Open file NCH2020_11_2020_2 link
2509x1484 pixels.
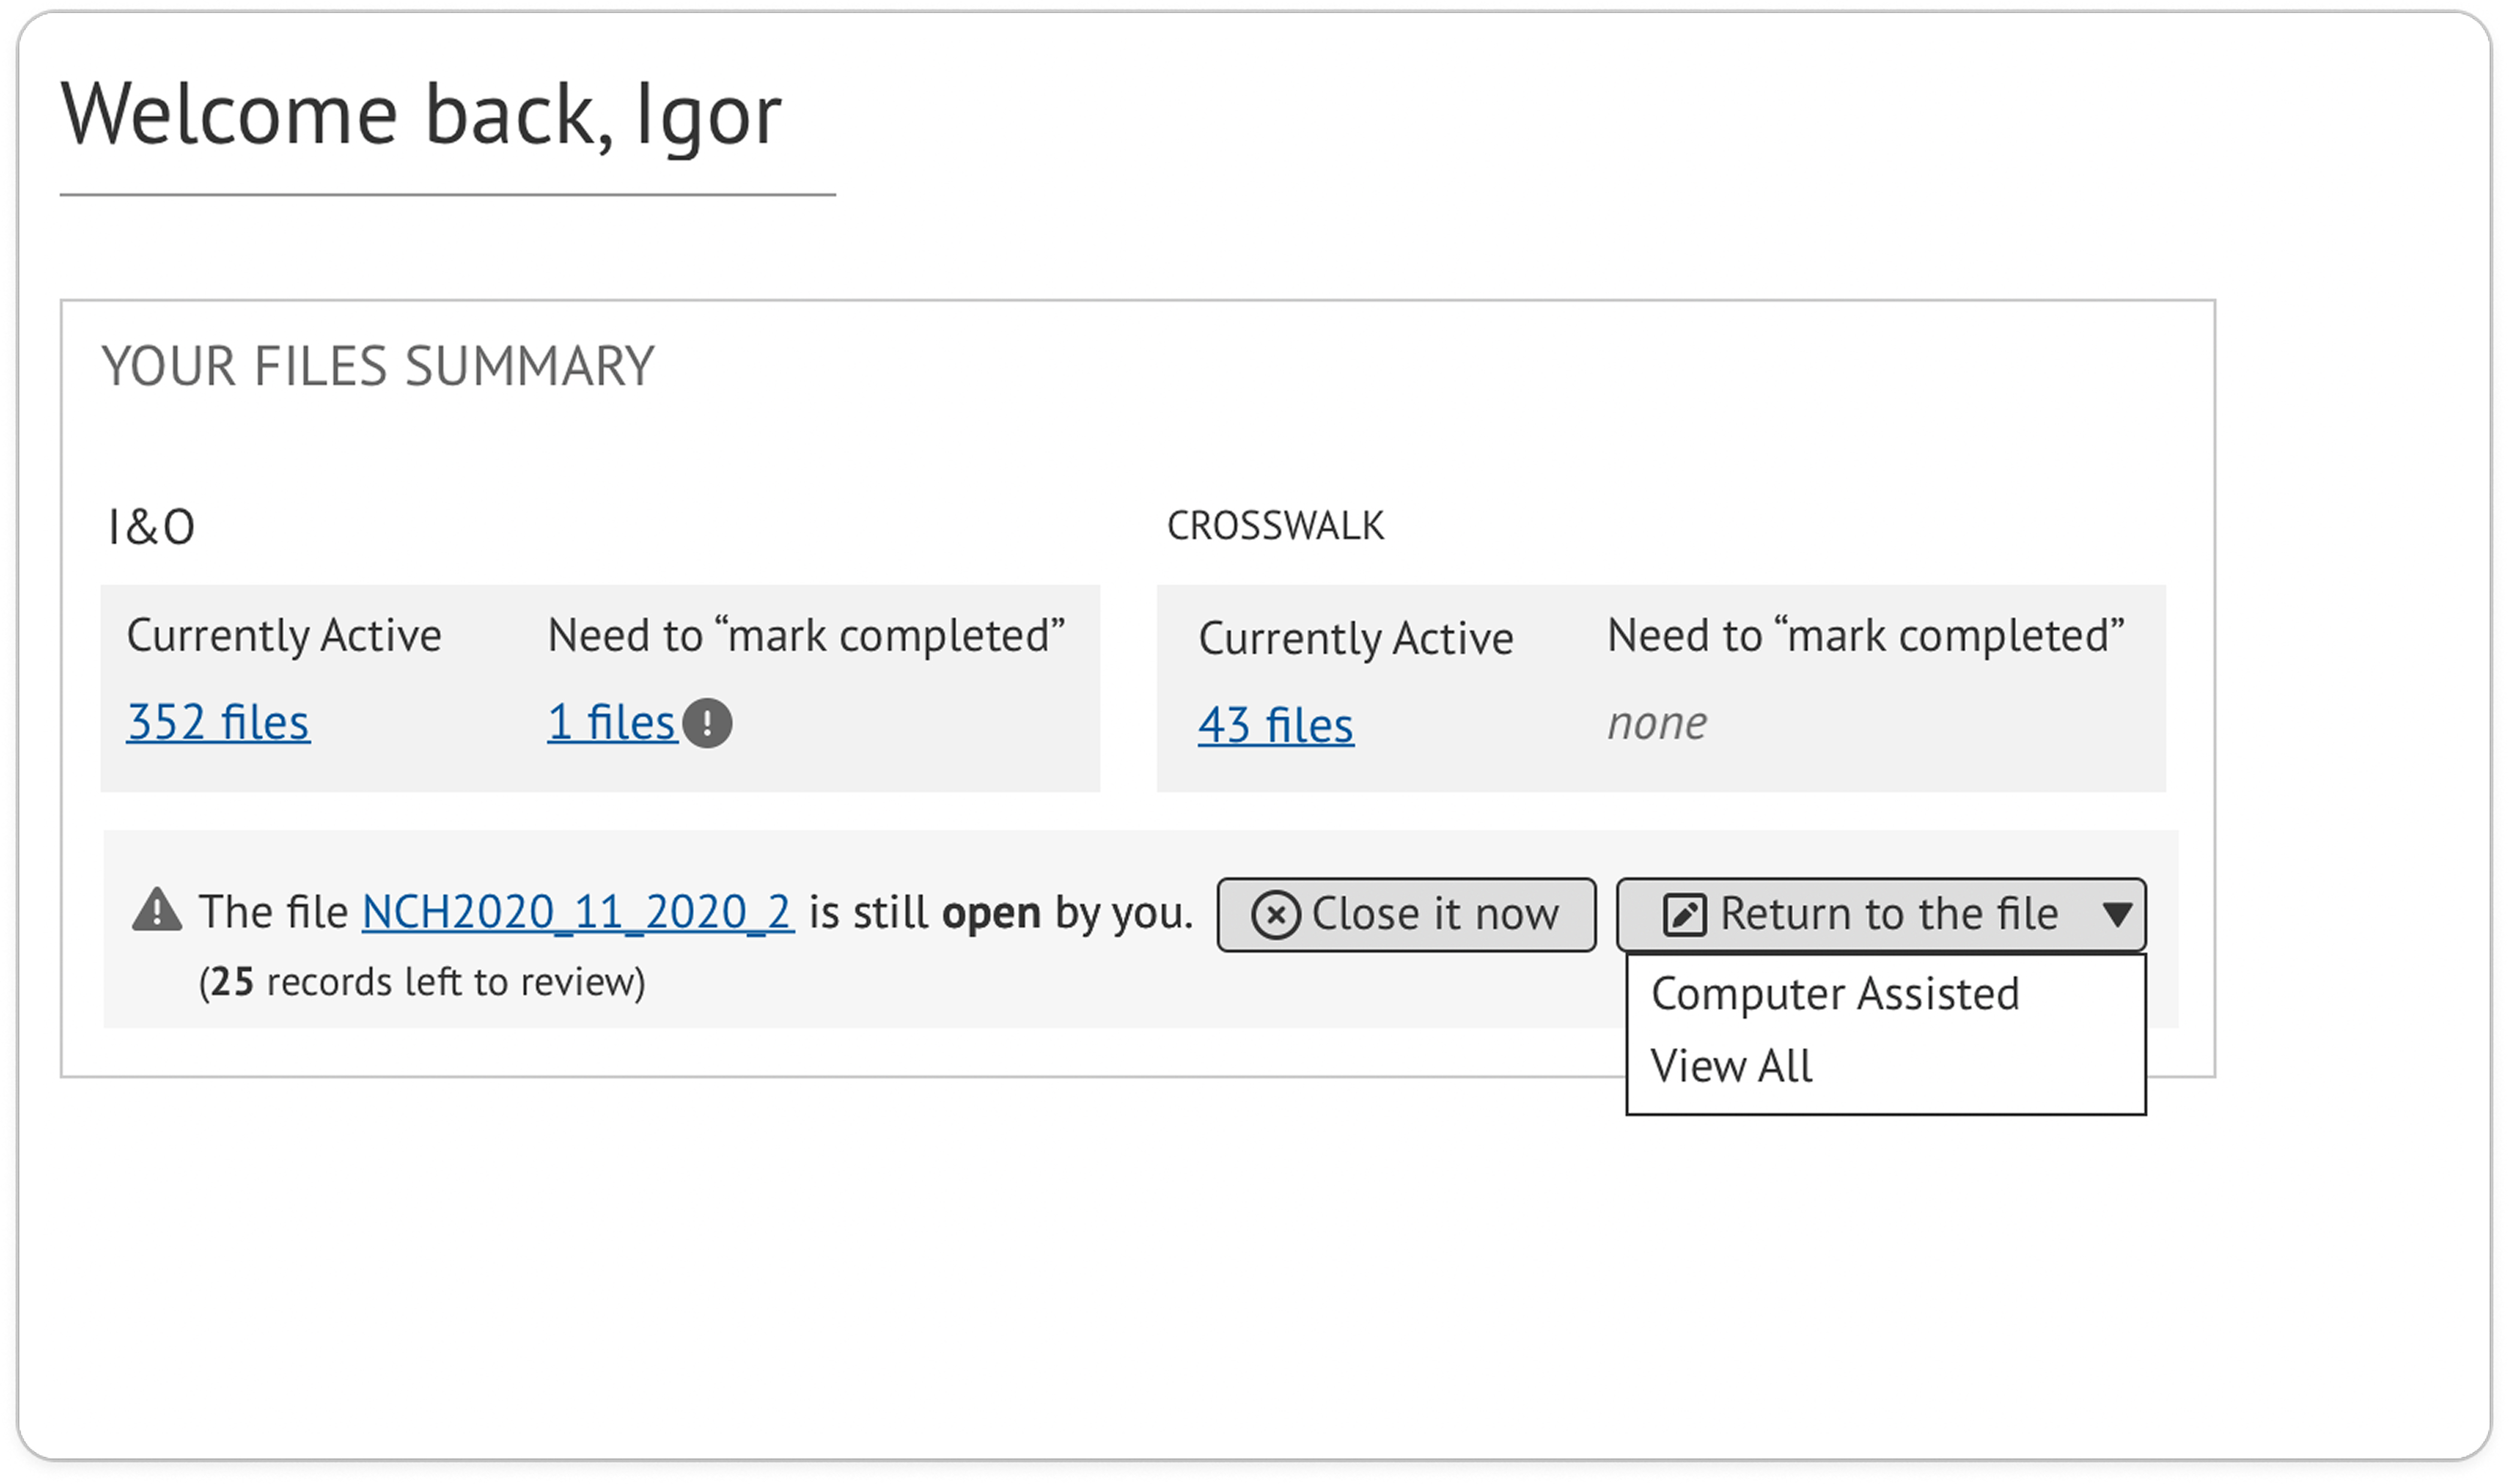coord(578,912)
